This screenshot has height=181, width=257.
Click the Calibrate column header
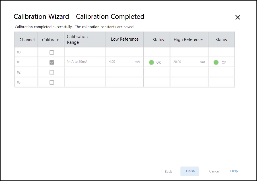tap(51, 40)
